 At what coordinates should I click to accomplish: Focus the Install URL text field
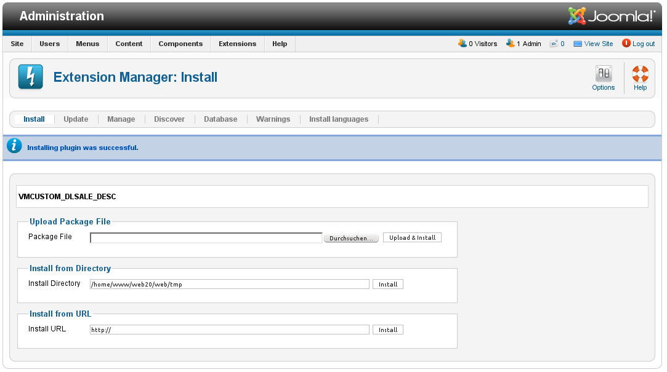click(229, 330)
